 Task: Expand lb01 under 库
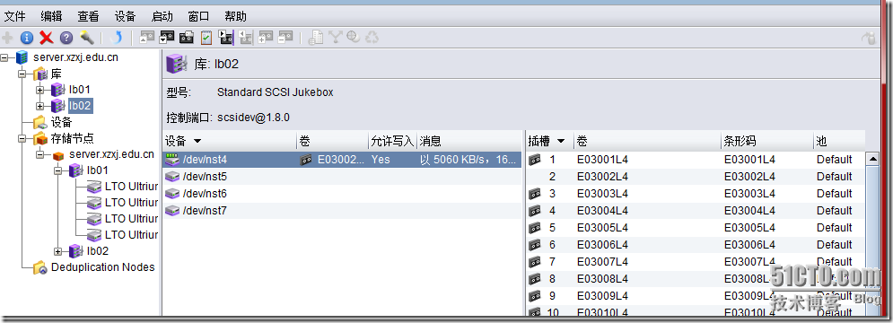tap(39, 90)
